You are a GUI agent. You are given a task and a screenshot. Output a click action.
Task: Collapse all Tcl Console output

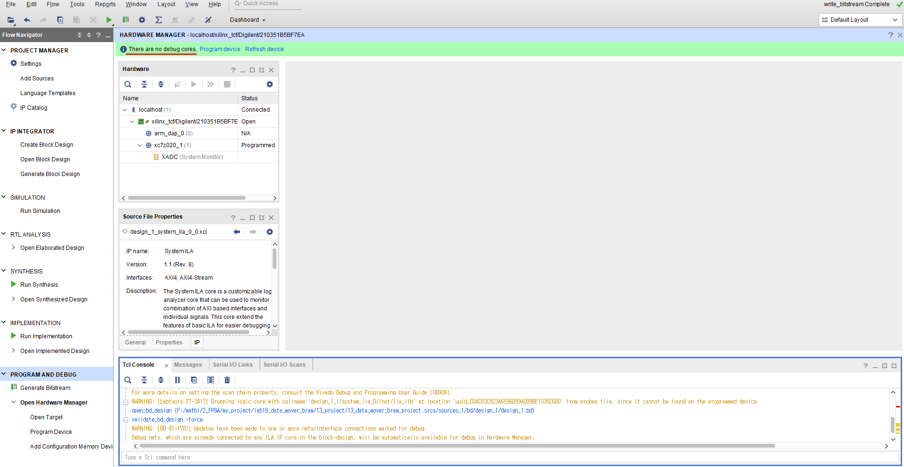pyautogui.click(x=144, y=380)
